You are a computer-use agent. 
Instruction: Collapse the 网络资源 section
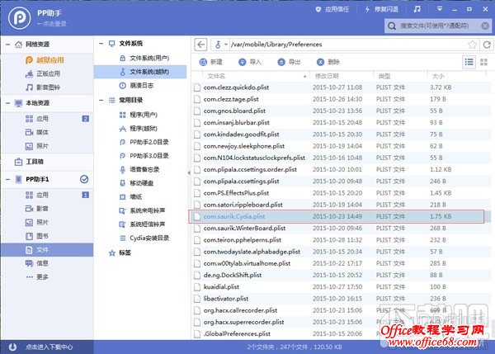coord(8,45)
